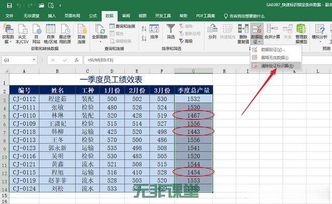Open the 开发工具 tab
The width and height of the screenshot is (332, 204).
click(x=163, y=16)
